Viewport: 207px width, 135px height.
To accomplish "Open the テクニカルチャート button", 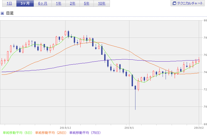I will click(x=188, y=3).
